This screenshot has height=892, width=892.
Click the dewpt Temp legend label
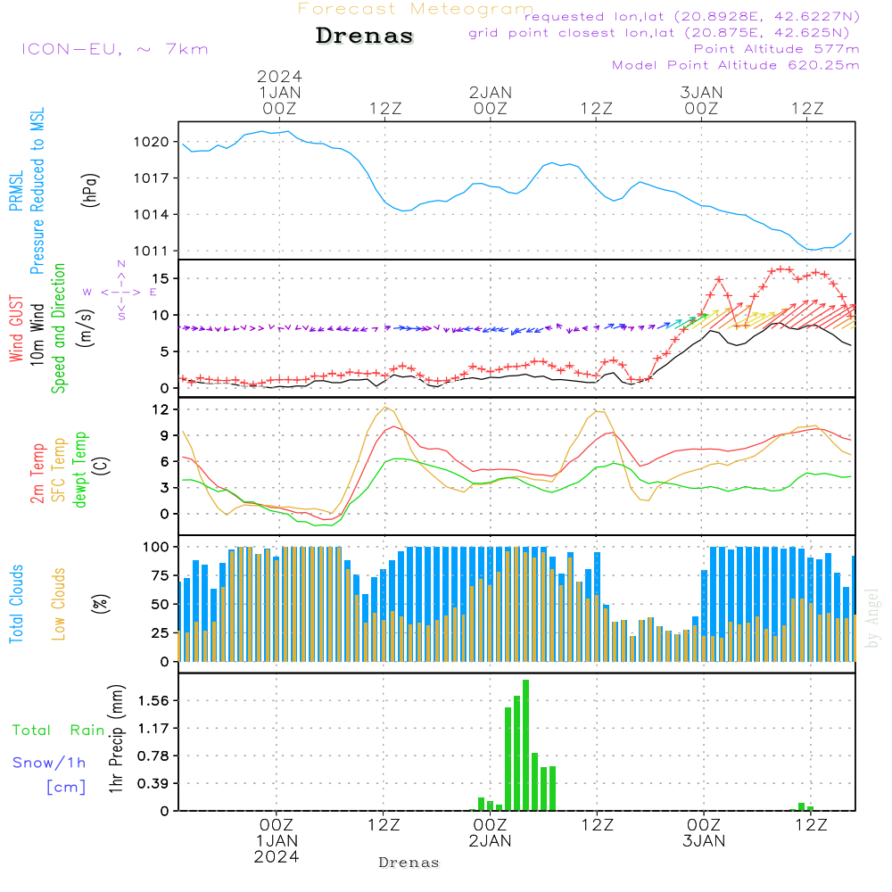point(80,471)
